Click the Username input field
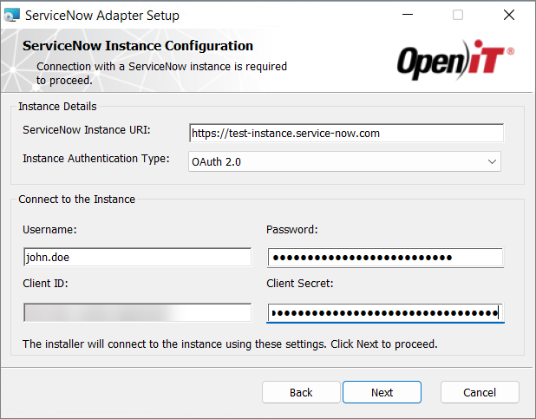The width and height of the screenshot is (536, 419). [137, 258]
